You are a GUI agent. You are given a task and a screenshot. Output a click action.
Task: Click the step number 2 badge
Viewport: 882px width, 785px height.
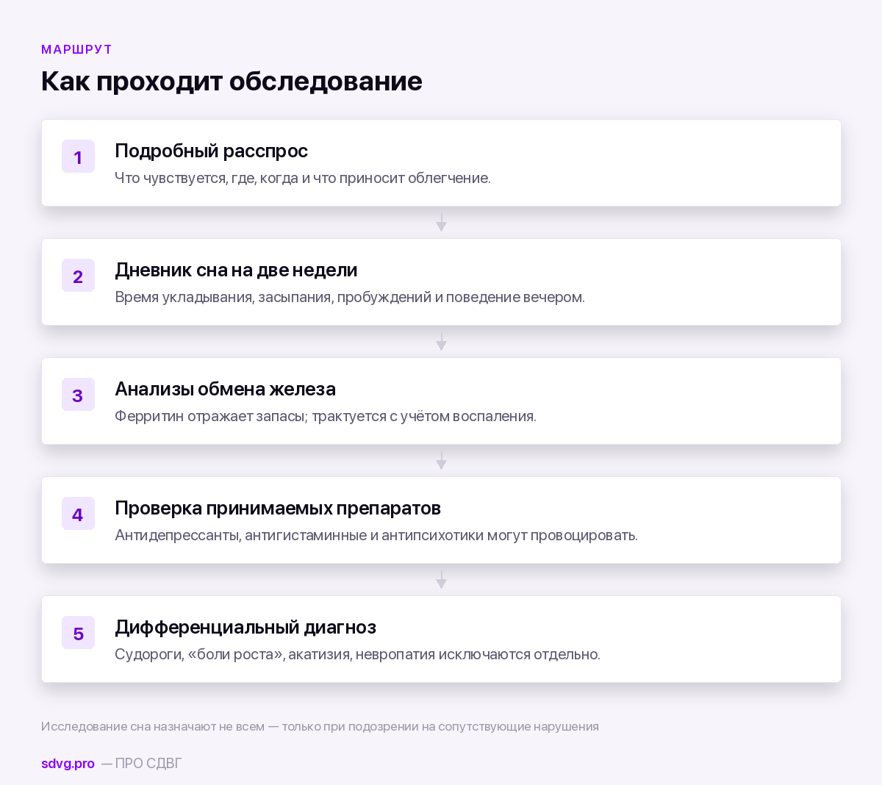(78, 276)
